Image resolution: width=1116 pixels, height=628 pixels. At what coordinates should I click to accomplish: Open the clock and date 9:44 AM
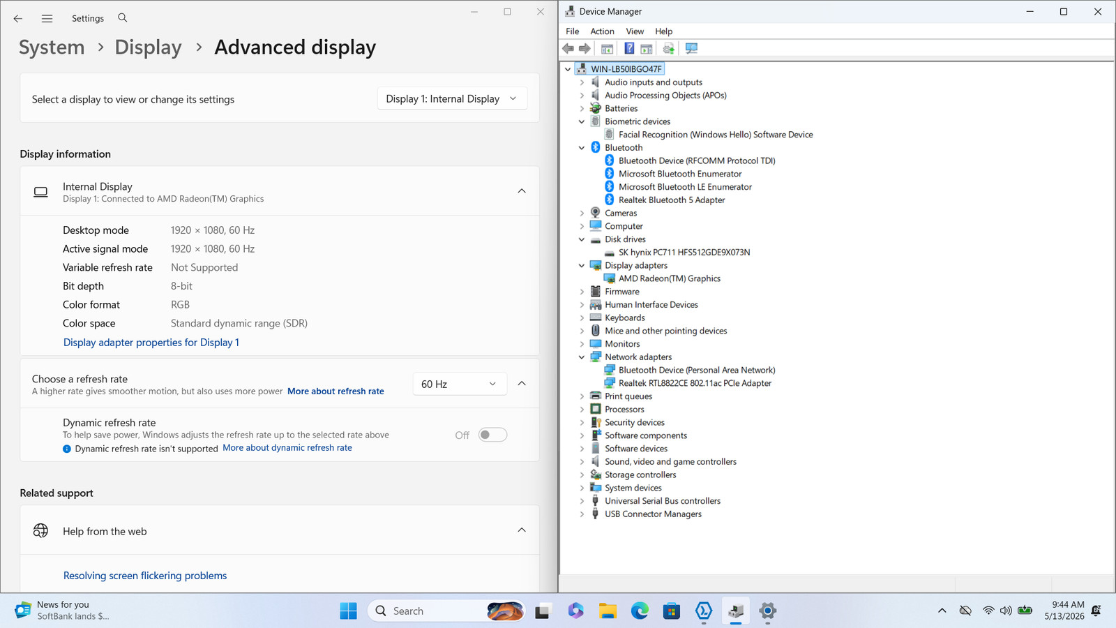(1064, 611)
